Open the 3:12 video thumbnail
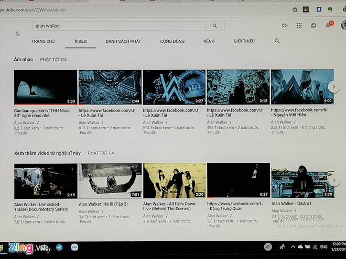The height and width of the screenshot is (259, 346). [x=238, y=87]
